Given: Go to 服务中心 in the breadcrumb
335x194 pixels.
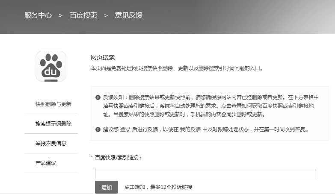Looking at the screenshot, I should pos(38,15).
